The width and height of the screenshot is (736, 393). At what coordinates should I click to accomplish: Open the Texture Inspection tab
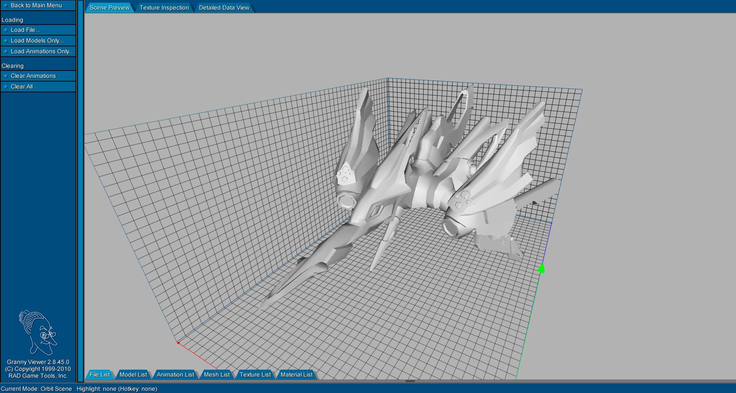coord(164,8)
